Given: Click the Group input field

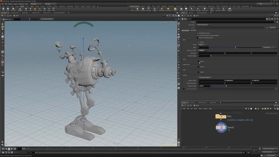Looking at the screenshot, I should click(235, 22).
